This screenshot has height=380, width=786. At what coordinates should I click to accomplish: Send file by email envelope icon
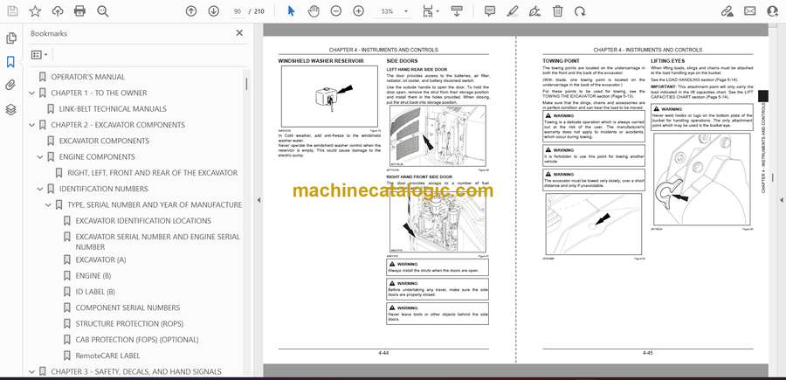tap(749, 11)
